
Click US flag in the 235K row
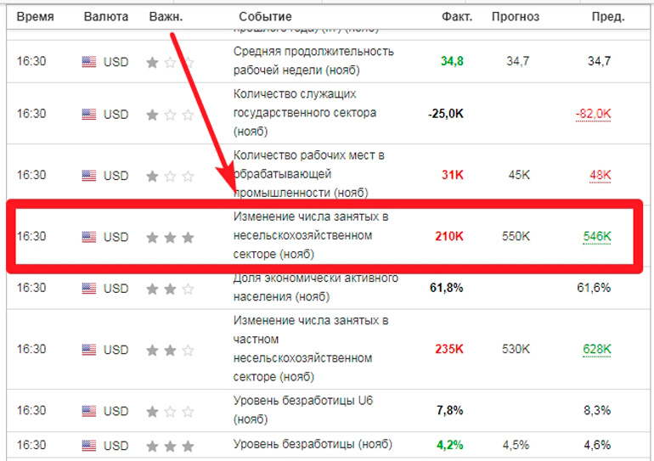[x=89, y=350]
